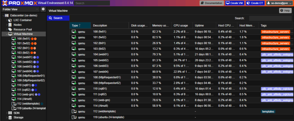
Task: Expand the Nodes tree node
Action: point(7,25)
